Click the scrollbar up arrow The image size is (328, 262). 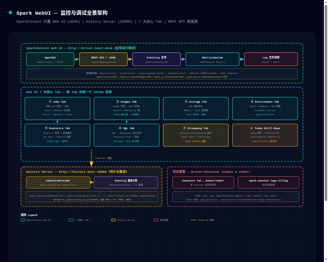coord(326,2)
